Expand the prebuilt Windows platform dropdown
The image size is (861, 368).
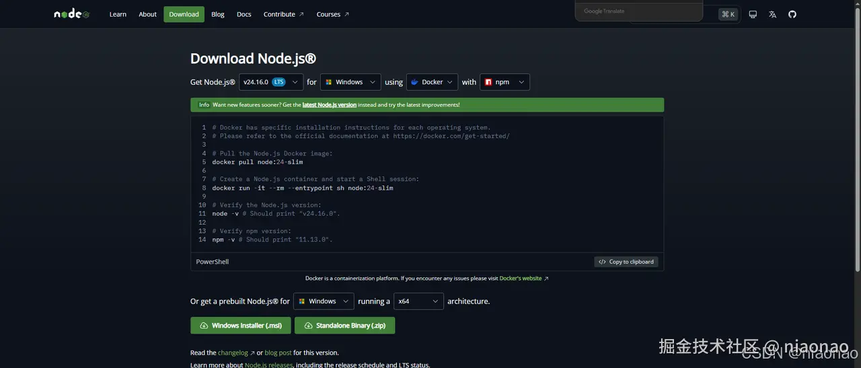(x=324, y=301)
